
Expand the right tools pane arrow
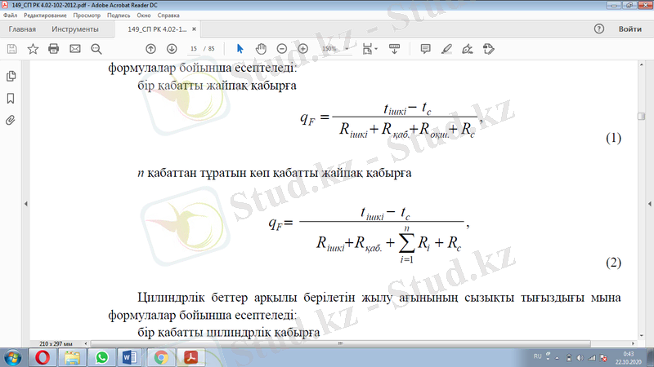[648, 204]
